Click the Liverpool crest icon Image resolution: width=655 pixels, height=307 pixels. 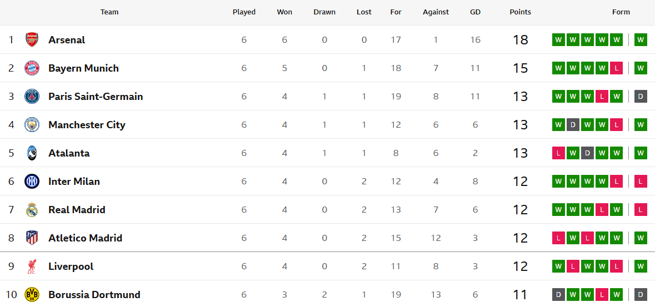pyautogui.click(x=32, y=266)
